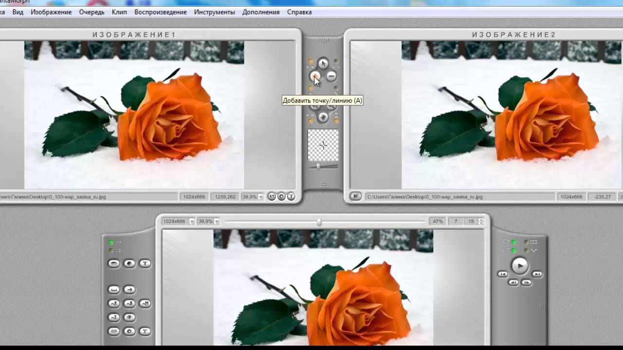Toggle orange LED left of the hand tool
The image size is (623, 350).
311,120
